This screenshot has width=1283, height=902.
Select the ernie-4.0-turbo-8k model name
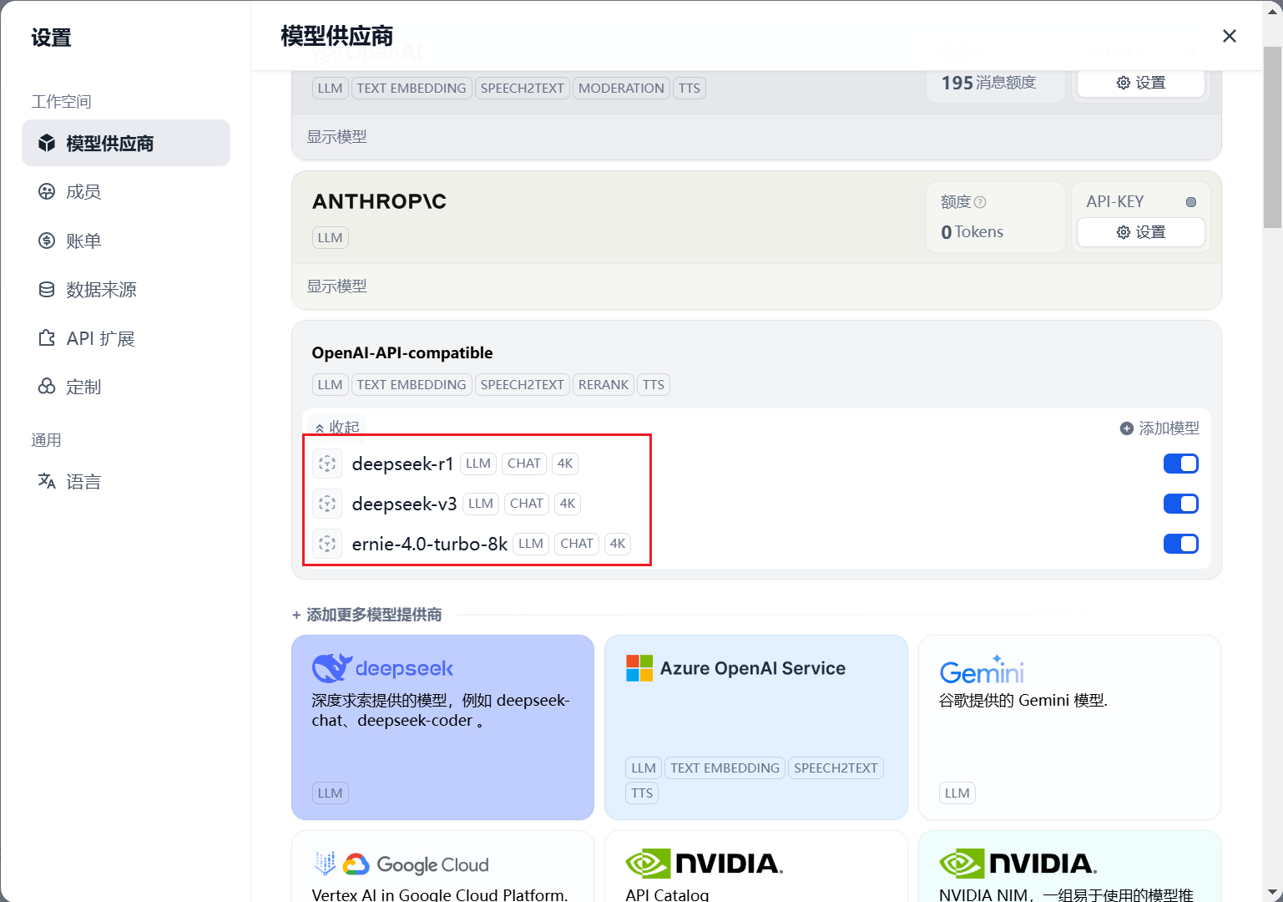429,544
